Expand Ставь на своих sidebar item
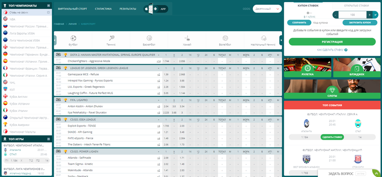Screen dimensions: 382x177 pyautogui.click(x=49, y=12)
